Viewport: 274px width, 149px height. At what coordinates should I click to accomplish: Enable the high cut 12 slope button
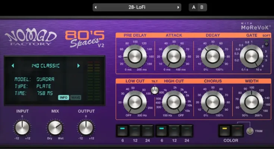pos(174,130)
